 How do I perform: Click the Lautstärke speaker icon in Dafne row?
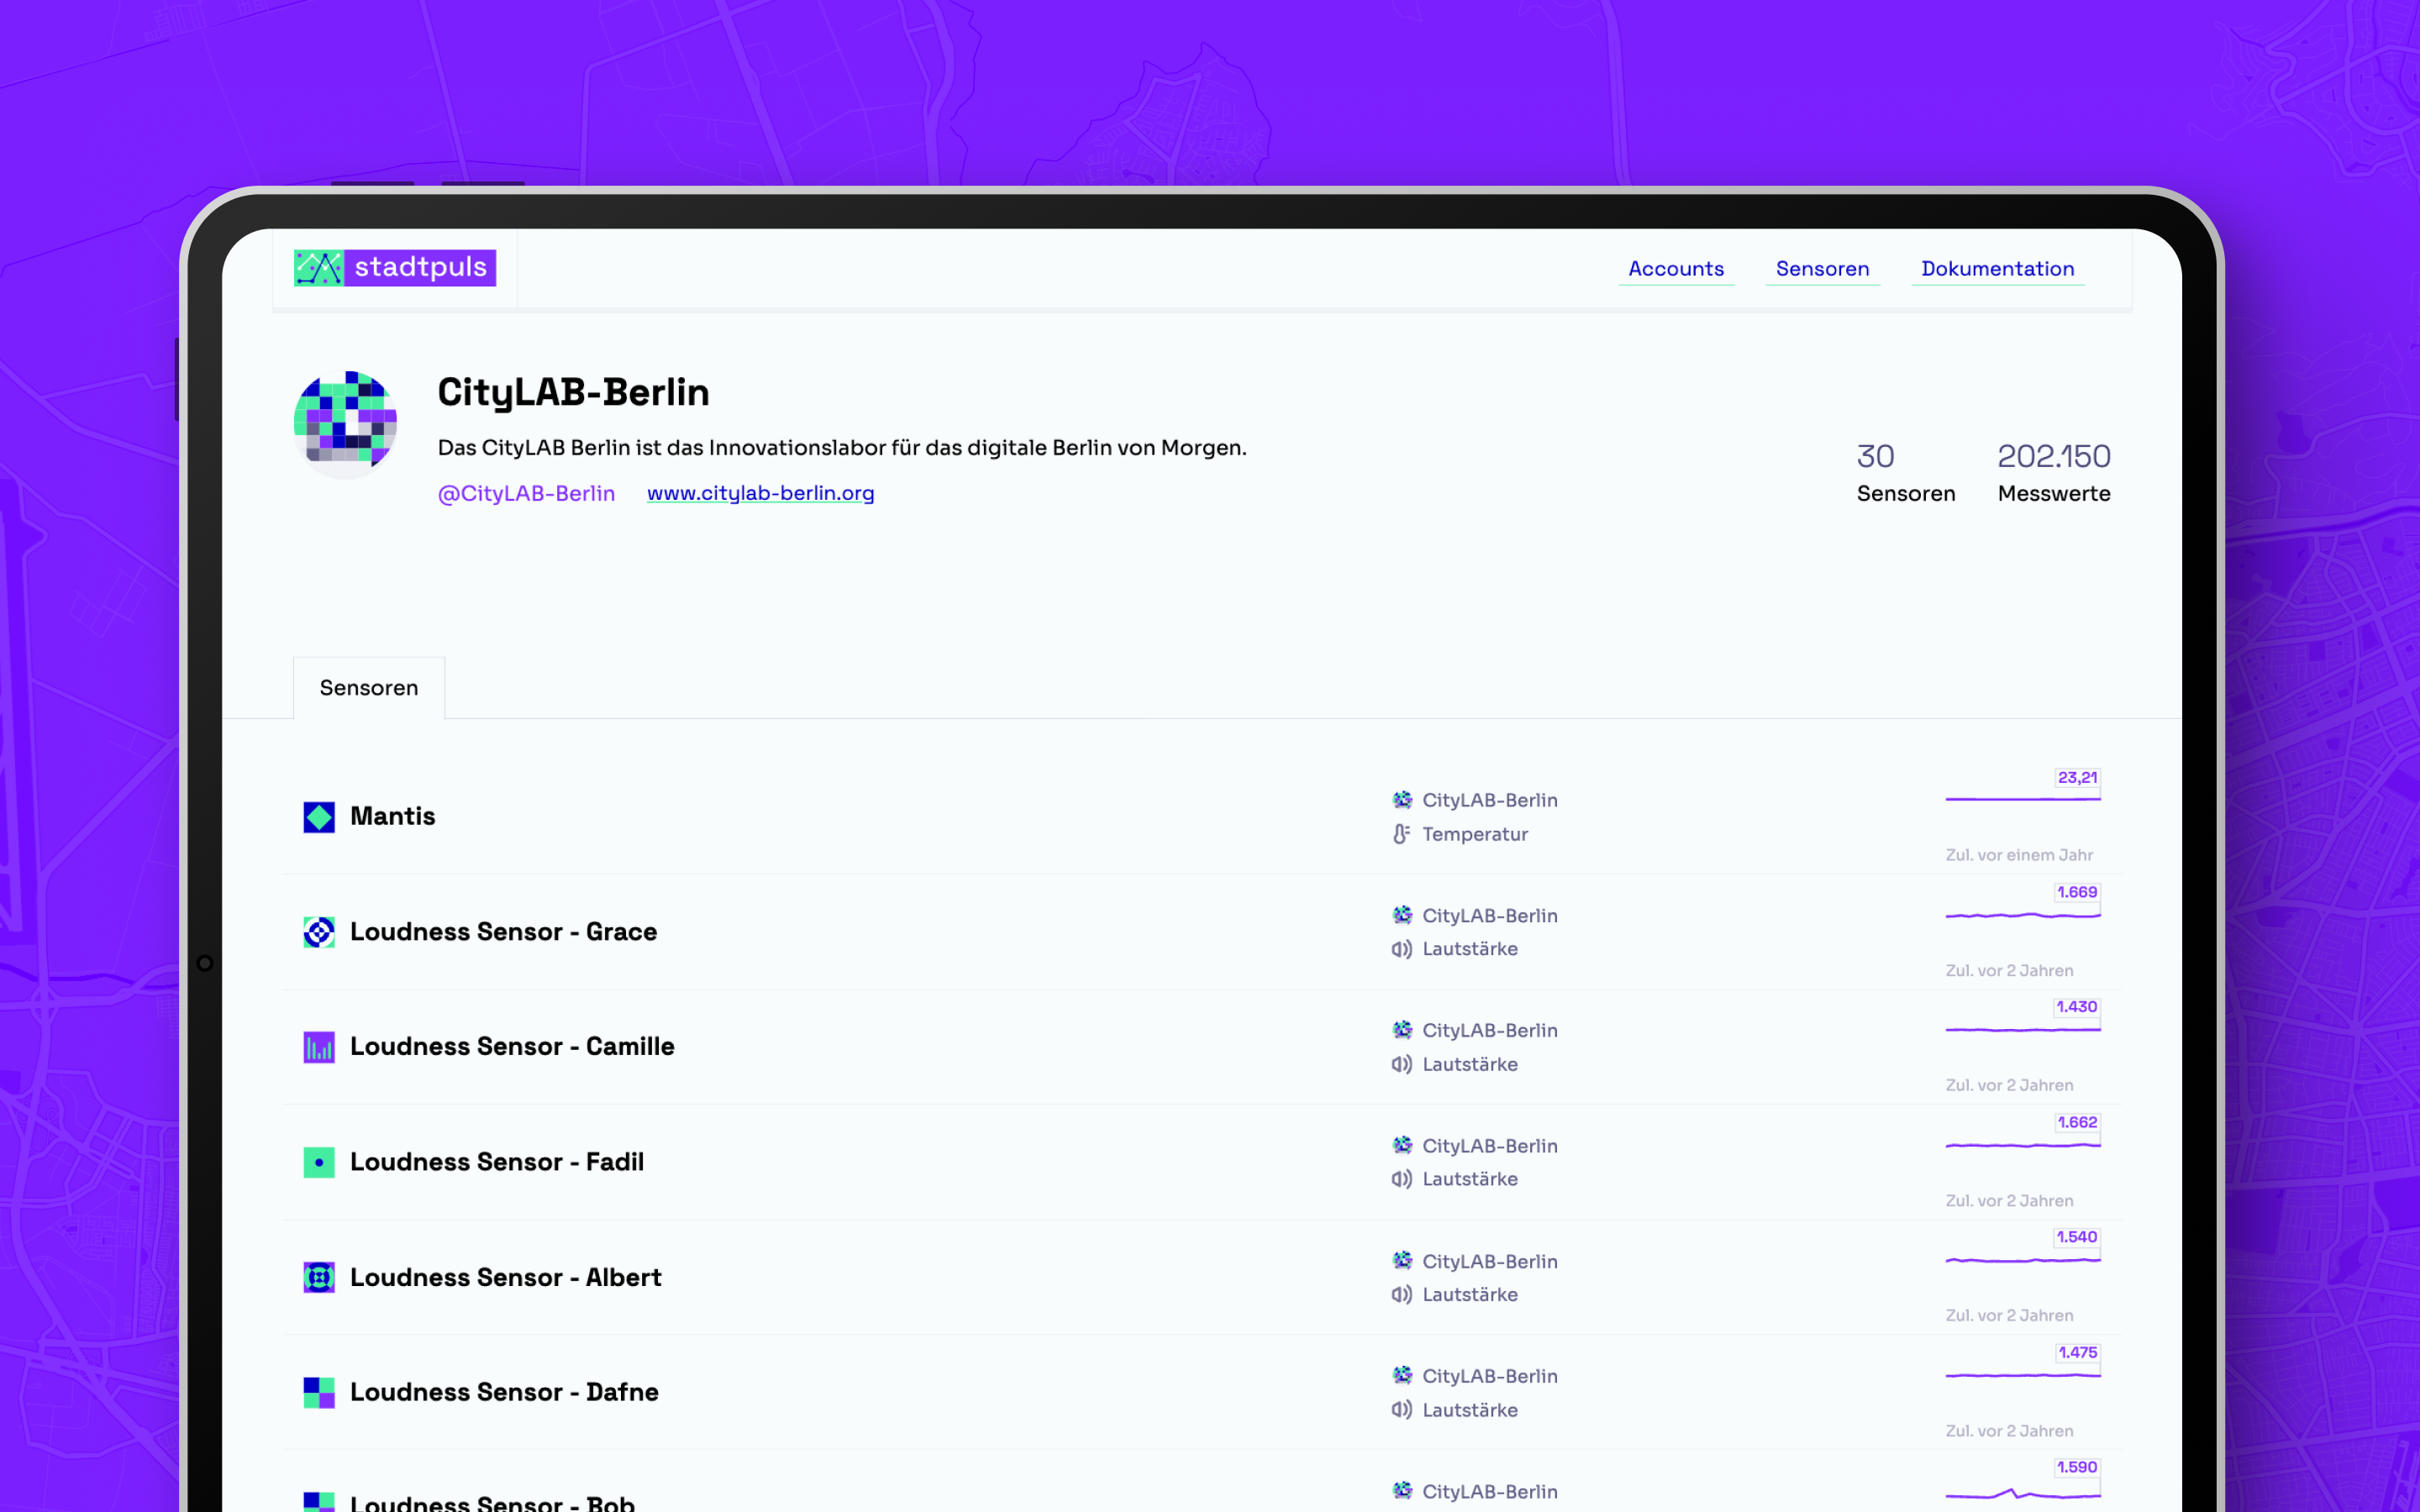click(x=1401, y=1409)
